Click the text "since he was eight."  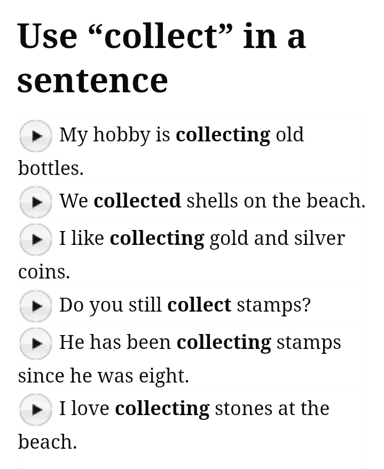click(x=103, y=376)
